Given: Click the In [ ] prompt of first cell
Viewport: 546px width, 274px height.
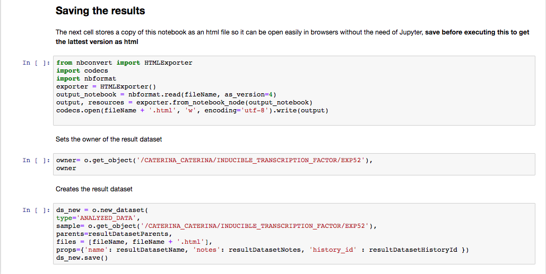Looking at the screenshot, I should click(x=36, y=63).
